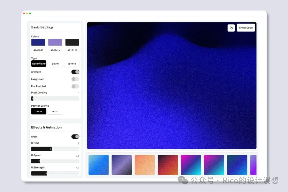Set Pointer Events to auto

55,111
